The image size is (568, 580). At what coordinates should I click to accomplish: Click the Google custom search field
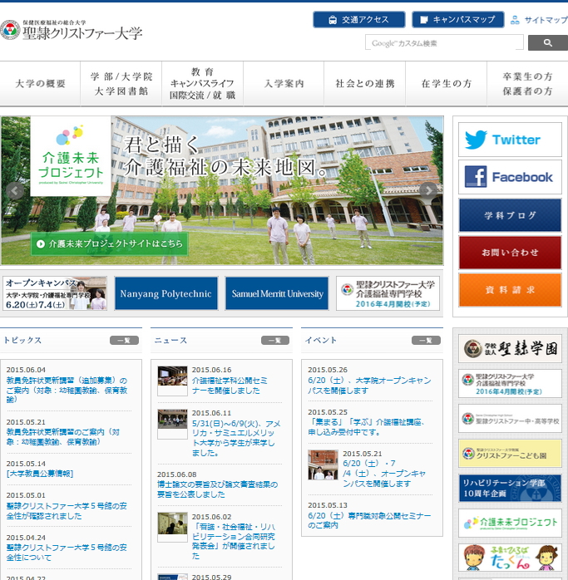pos(443,42)
